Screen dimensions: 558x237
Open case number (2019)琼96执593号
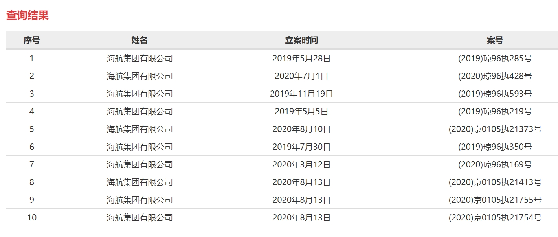coord(495,94)
